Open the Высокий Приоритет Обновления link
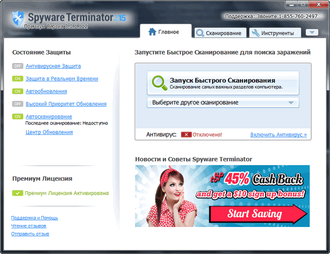This screenshot has height=254, width=330. 66,104
